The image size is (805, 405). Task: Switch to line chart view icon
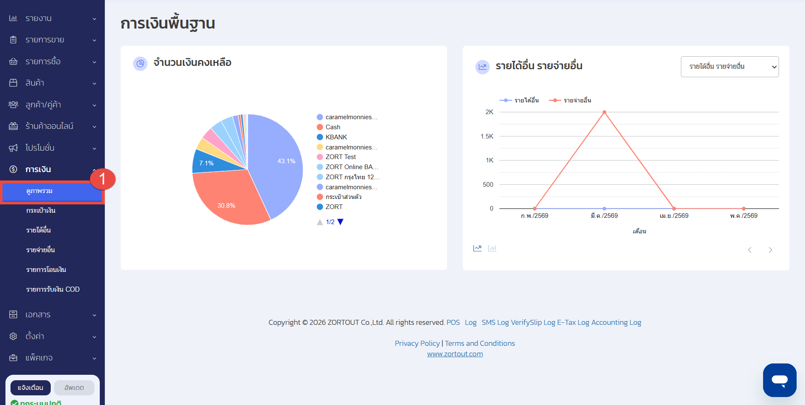[x=478, y=248]
